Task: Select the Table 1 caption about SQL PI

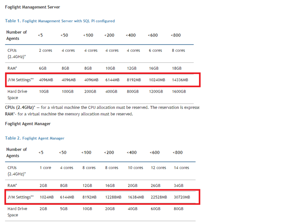Action: pos(60,21)
